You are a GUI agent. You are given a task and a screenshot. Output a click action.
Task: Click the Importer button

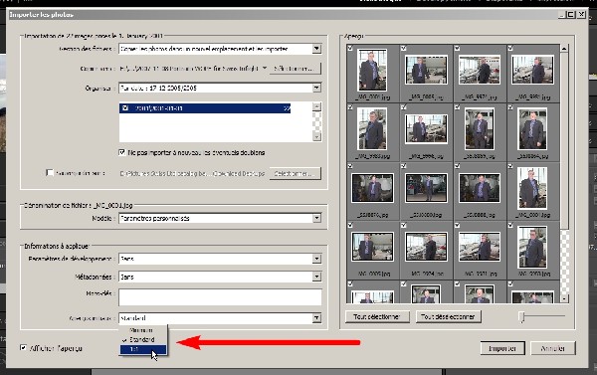tap(502, 348)
